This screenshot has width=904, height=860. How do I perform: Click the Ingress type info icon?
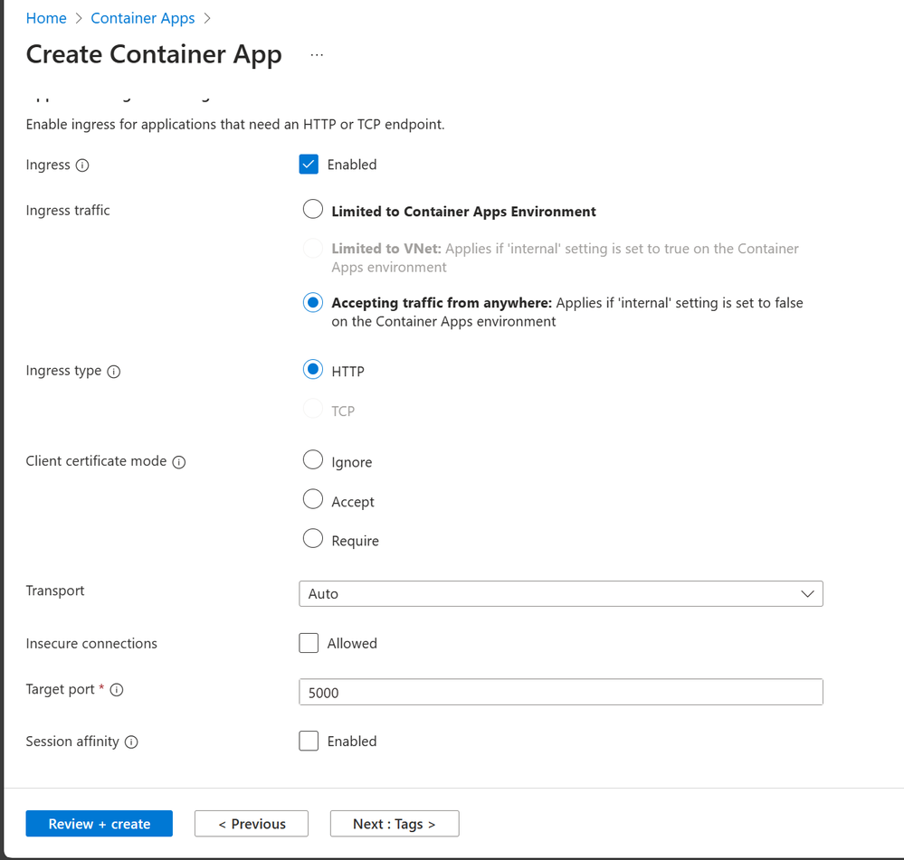pyautogui.click(x=114, y=372)
